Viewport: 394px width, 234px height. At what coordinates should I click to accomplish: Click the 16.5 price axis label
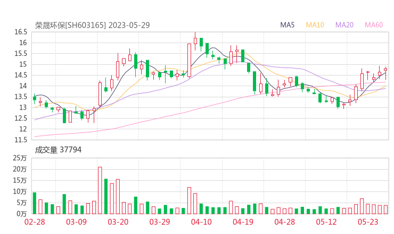[21, 32]
